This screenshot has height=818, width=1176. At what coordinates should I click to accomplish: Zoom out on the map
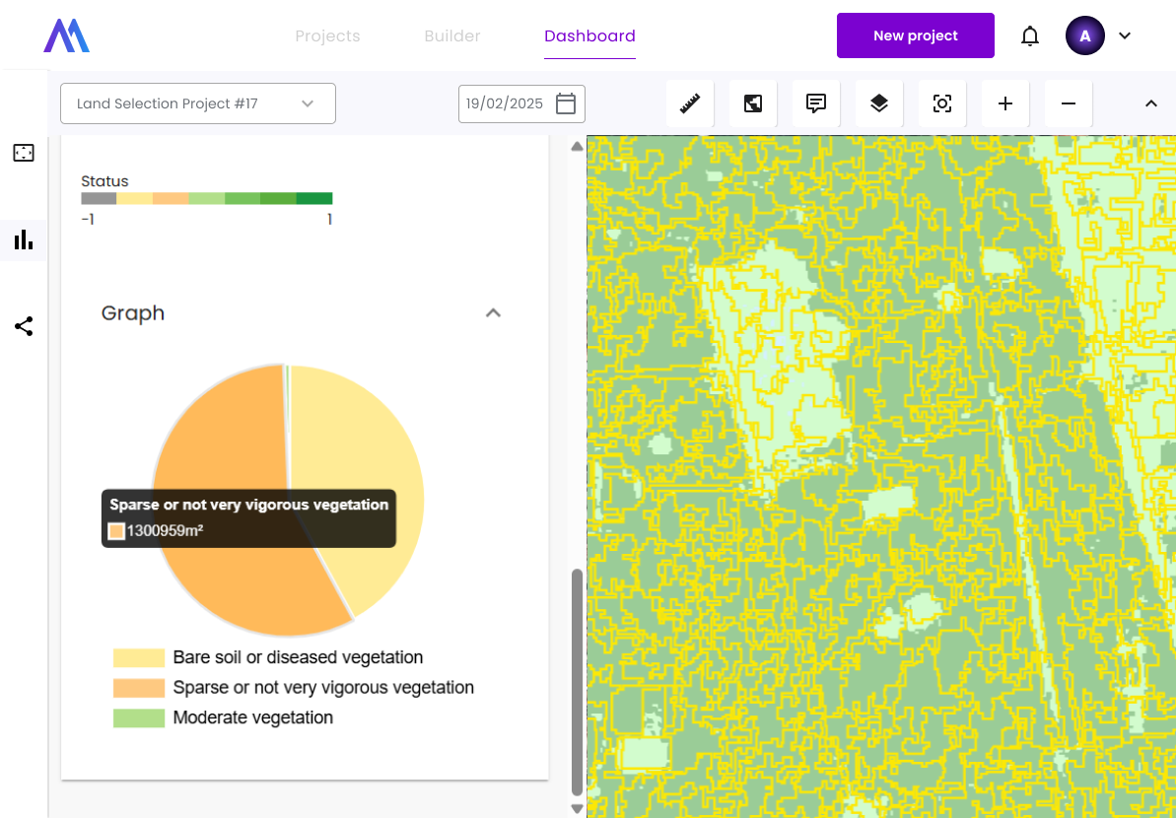1069,103
